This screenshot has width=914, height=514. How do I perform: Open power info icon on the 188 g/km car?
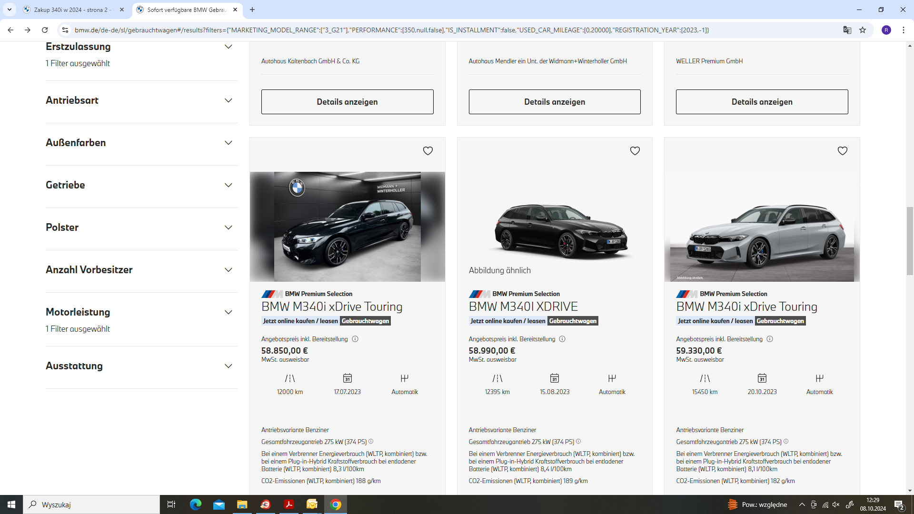371,441
